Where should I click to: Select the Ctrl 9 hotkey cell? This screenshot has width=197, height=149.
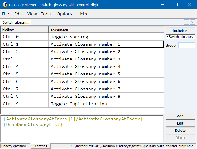[x=25, y=104]
